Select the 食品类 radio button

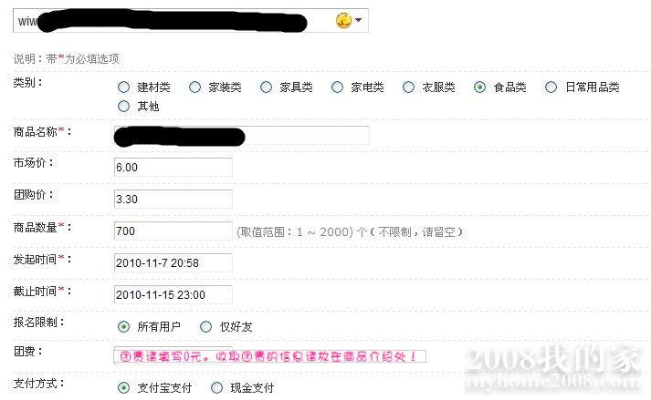pos(479,87)
